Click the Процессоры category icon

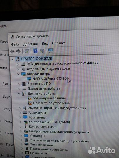[27, 153]
